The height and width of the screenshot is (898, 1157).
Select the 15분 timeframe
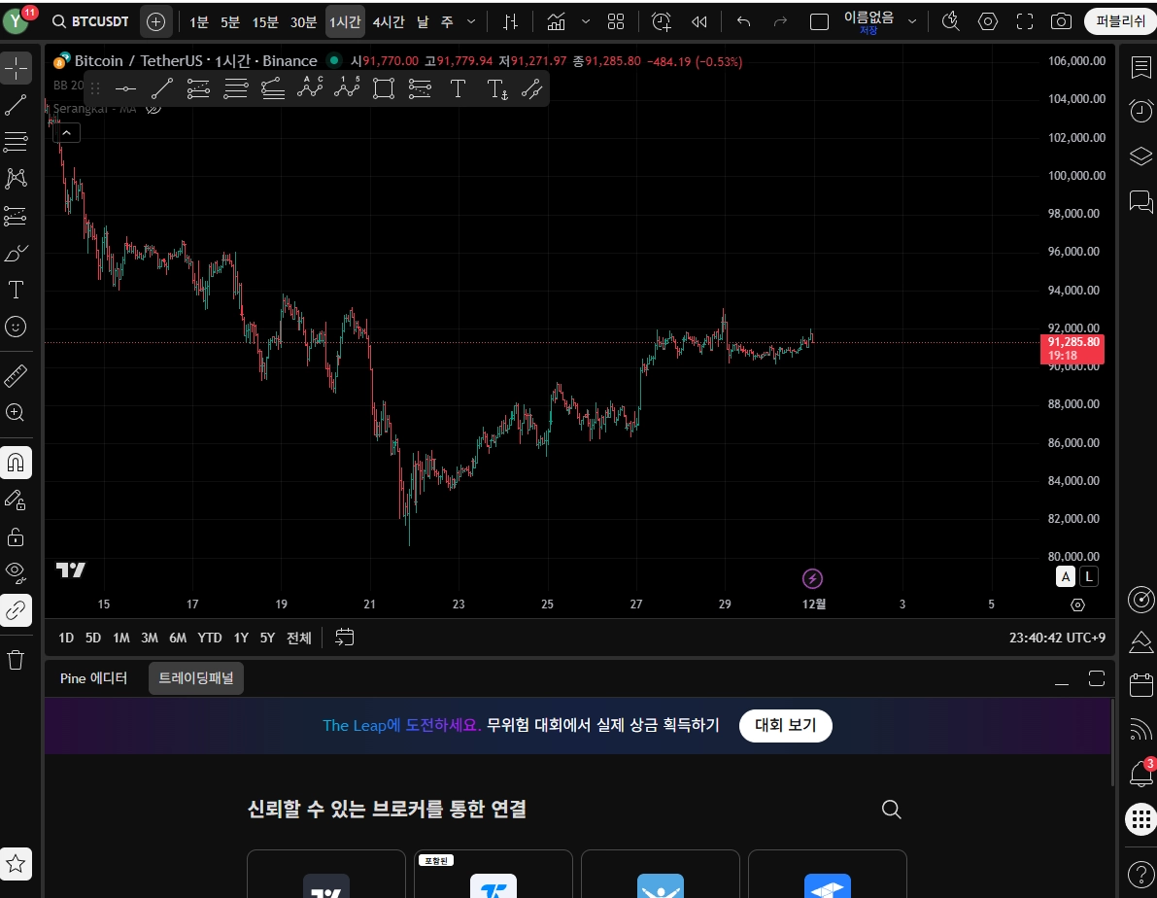[x=265, y=22]
